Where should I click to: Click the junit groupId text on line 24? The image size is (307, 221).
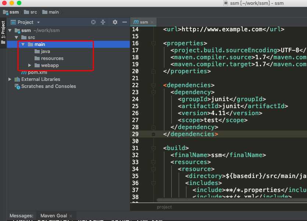(220, 99)
